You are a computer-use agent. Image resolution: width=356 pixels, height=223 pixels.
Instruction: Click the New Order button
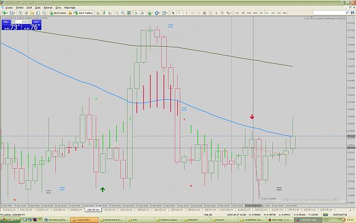click(58, 13)
